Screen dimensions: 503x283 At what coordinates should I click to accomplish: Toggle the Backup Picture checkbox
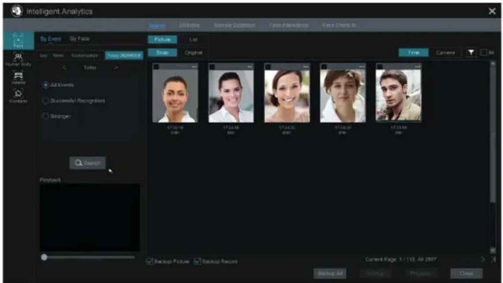point(150,261)
